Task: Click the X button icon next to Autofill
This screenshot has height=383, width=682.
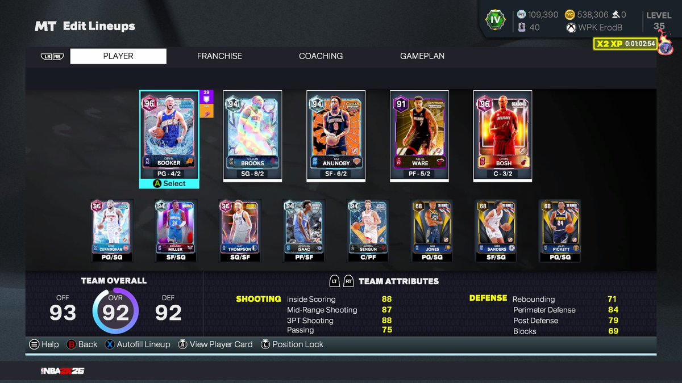Action: [110, 344]
